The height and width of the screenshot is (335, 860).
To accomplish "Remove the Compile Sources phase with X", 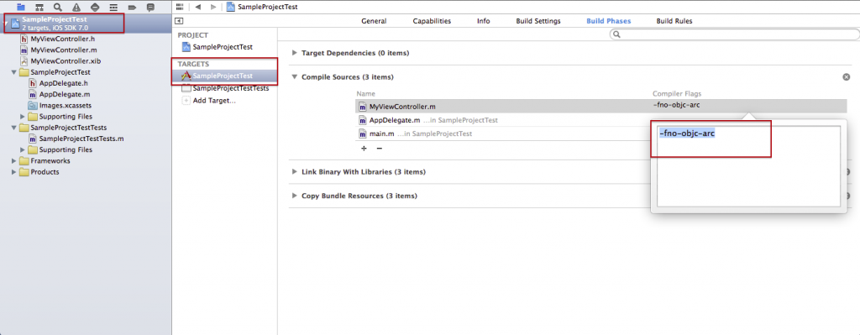I will [x=847, y=77].
